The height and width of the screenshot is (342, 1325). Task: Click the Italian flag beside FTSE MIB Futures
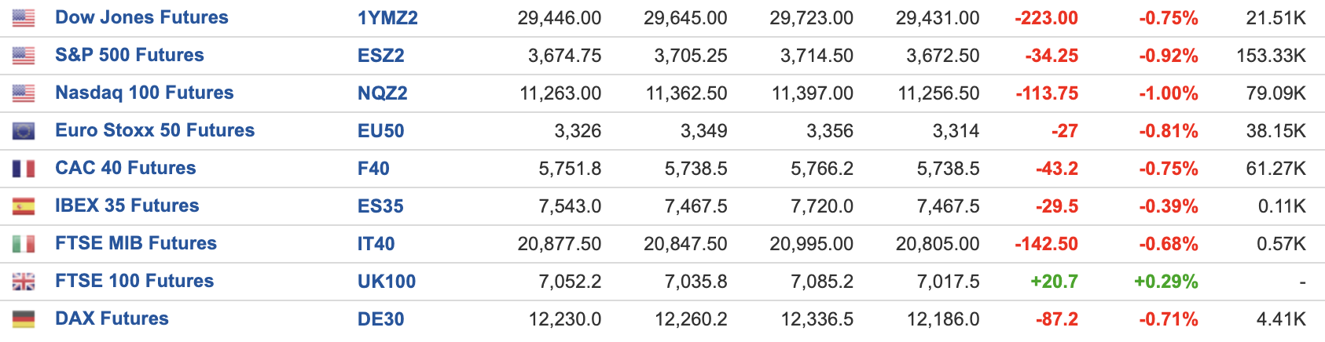pos(24,244)
